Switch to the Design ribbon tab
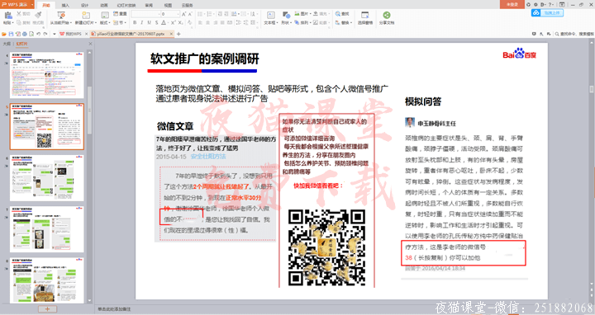Viewport: 595px width, 315px height. coord(84,5)
